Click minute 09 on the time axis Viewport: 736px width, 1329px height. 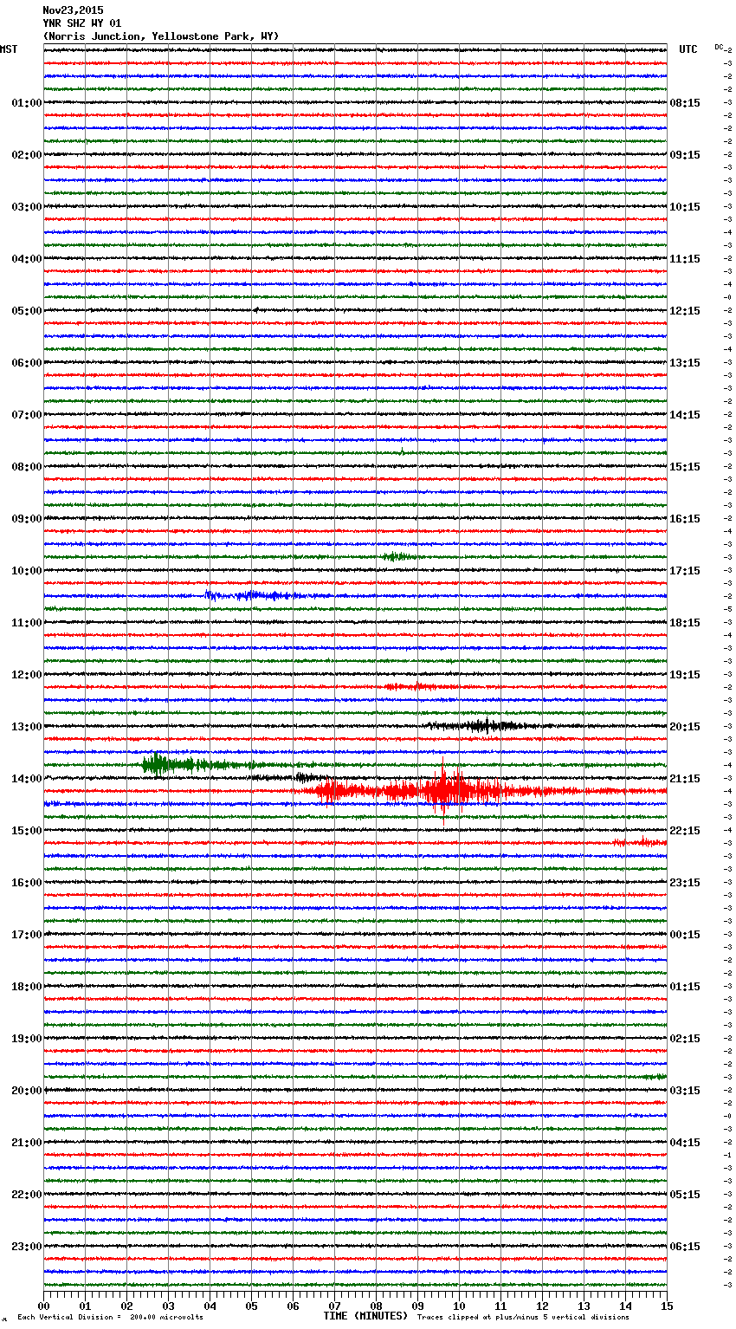click(x=417, y=1306)
